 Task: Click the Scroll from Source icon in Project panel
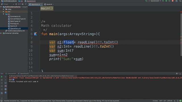16,4
